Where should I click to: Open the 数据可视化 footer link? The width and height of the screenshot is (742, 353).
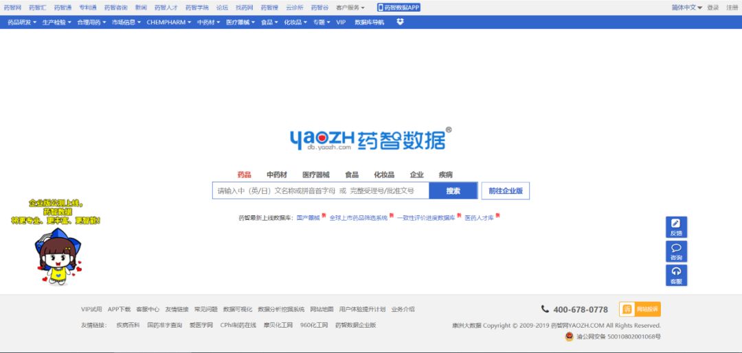[238, 310]
